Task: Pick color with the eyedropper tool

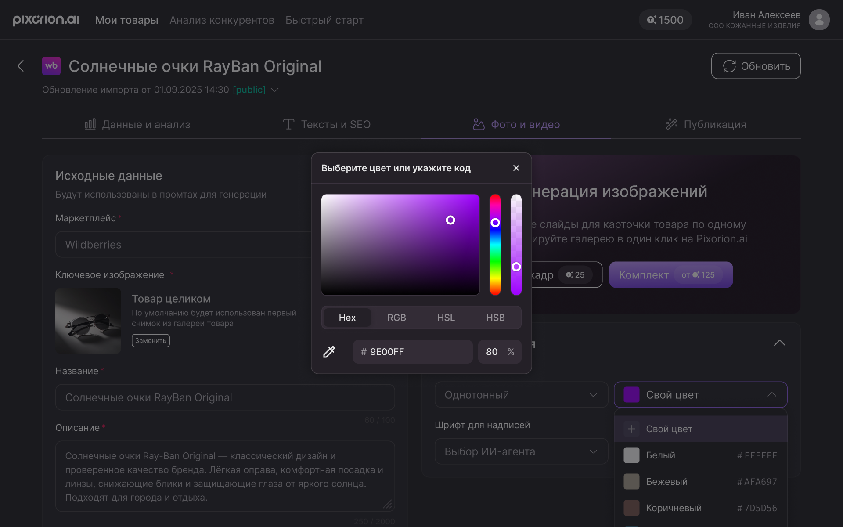Action: [x=329, y=352]
